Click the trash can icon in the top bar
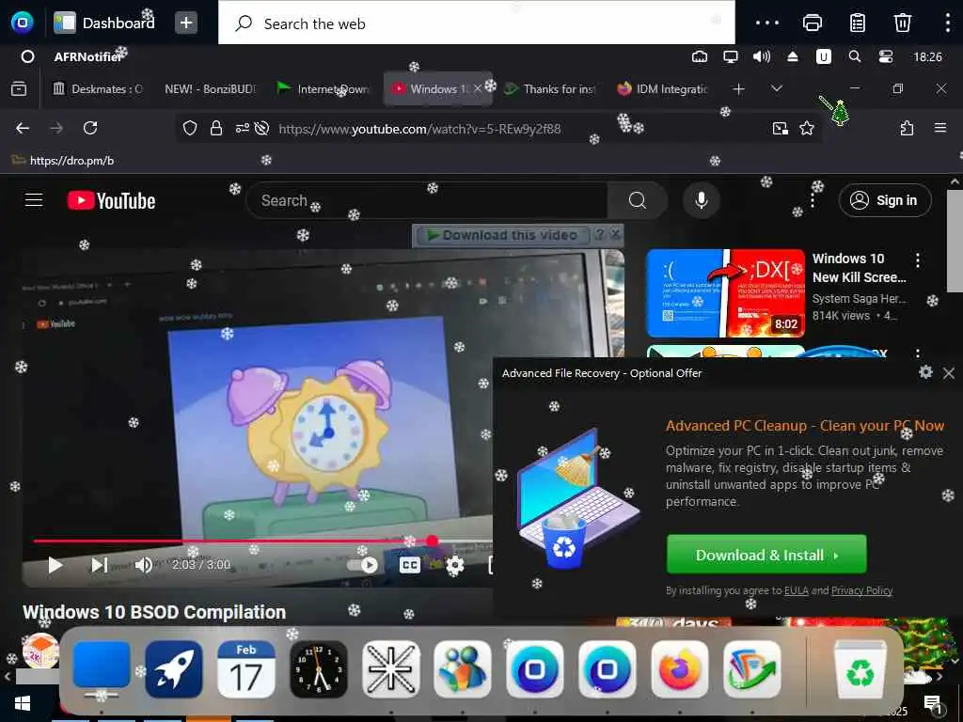This screenshot has width=963, height=722. (x=902, y=24)
